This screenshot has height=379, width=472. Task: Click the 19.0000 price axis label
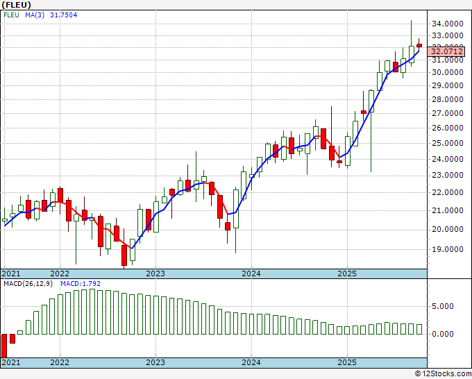click(447, 249)
